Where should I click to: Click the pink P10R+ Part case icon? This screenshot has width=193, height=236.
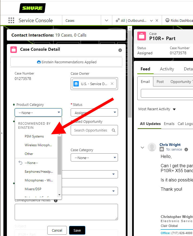(142, 36)
